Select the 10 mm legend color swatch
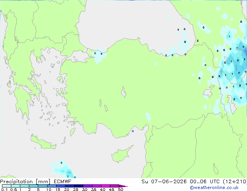Viewport: 247px width, 191px height. 51,186
